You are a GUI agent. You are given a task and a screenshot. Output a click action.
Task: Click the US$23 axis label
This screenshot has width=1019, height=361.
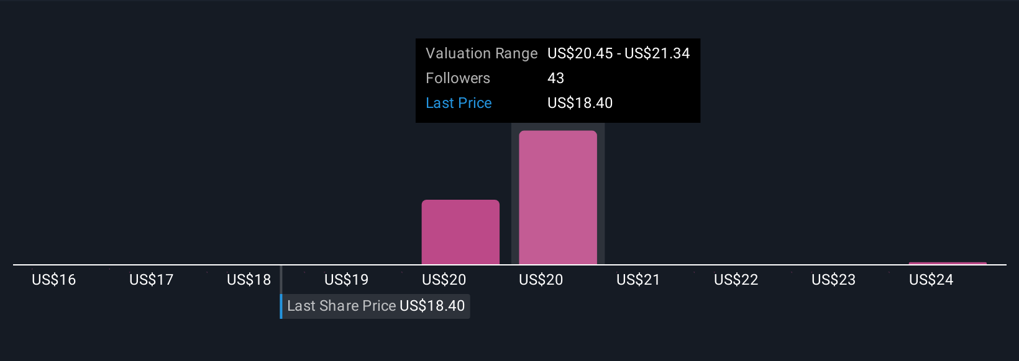point(833,280)
